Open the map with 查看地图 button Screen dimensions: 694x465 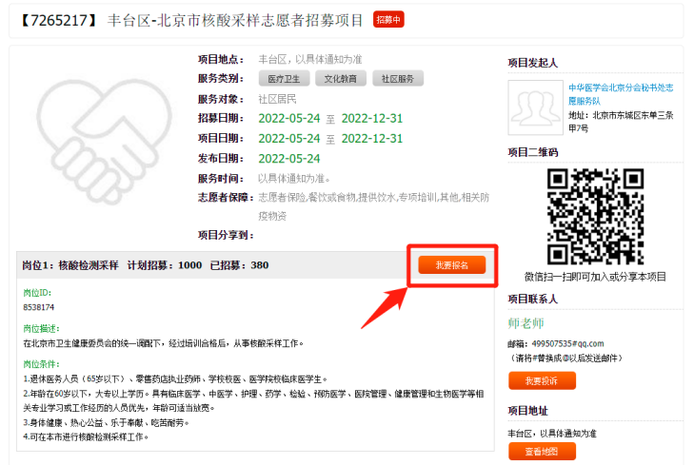tap(543, 452)
